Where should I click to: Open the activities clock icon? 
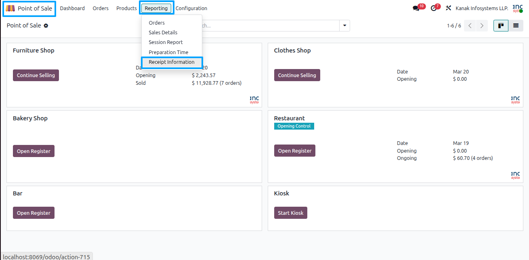(434, 8)
